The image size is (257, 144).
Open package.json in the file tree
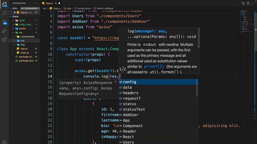pyautogui.click(x=26, y=61)
